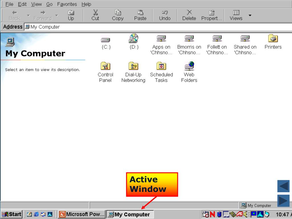Image resolution: width=292 pixels, height=219 pixels.
Task: Open the Go menu
Action: (49, 4)
